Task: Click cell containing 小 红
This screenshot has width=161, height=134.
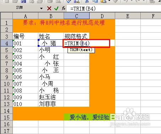Action: tap(51, 56)
